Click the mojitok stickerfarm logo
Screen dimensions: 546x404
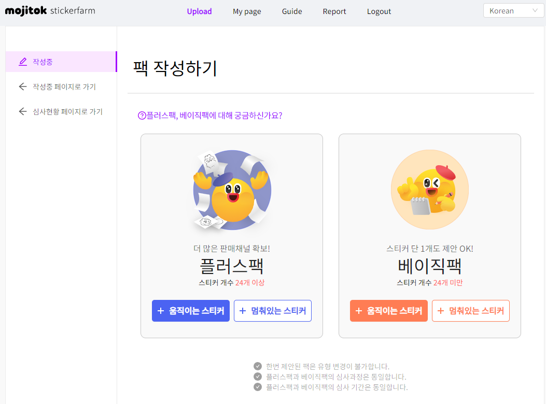[x=50, y=11]
